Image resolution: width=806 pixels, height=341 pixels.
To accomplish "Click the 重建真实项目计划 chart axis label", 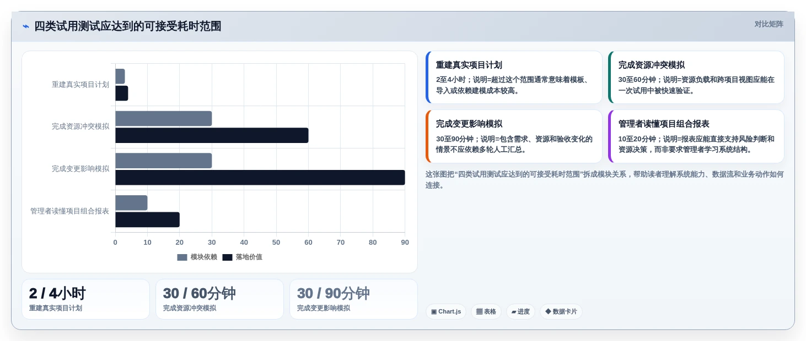I will [80, 84].
